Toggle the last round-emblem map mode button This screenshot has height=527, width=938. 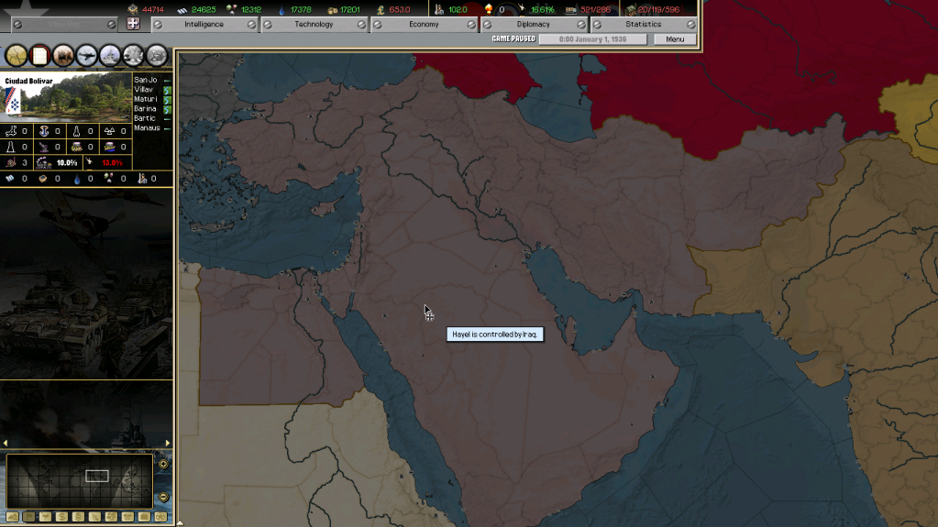tap(161, 517)
